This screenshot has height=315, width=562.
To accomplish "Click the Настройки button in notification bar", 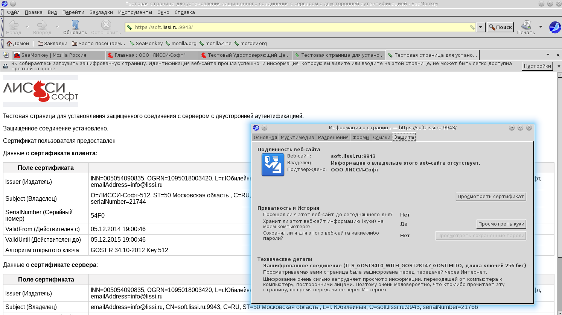I will coord(537,66).
